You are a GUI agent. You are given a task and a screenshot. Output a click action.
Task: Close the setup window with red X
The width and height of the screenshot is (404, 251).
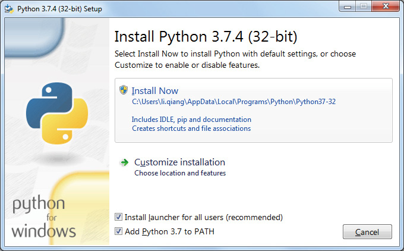point(386,6)
